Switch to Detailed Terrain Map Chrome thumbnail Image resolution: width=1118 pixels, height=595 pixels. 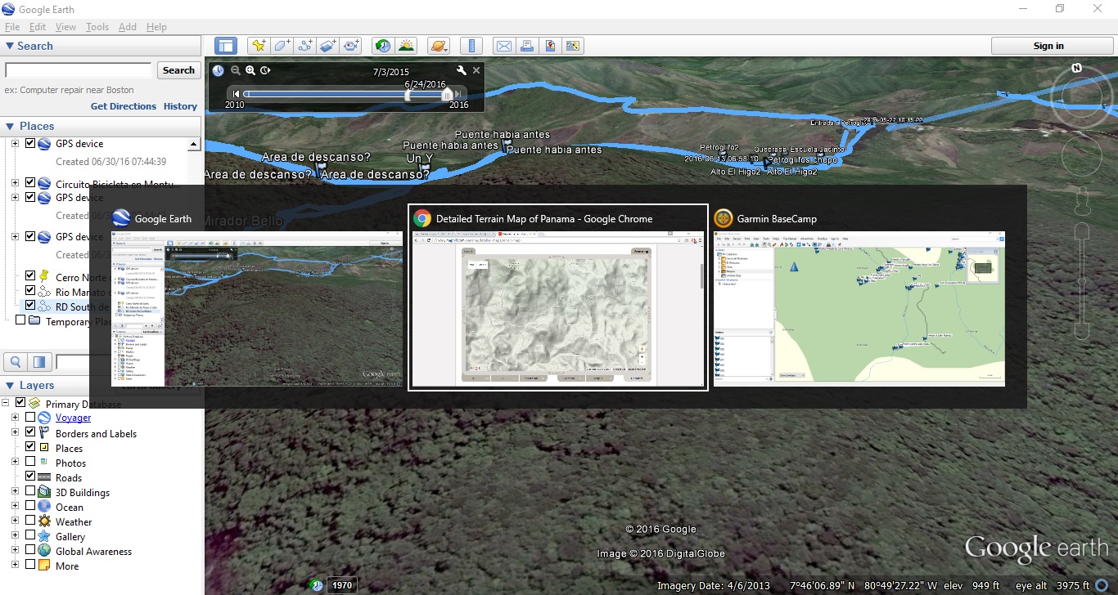pos(557,298)
